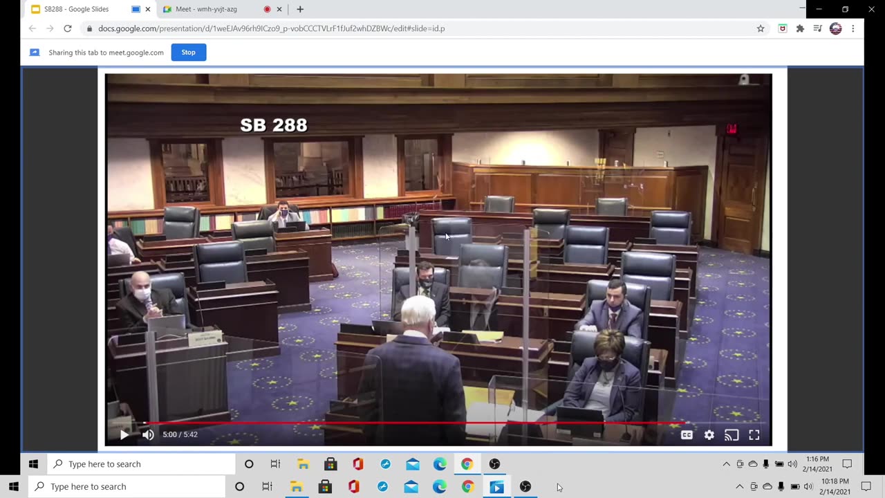Click the red recording indicator on Meet tab
This screenshot has height=498, width=885.
[x=267, y=9]
